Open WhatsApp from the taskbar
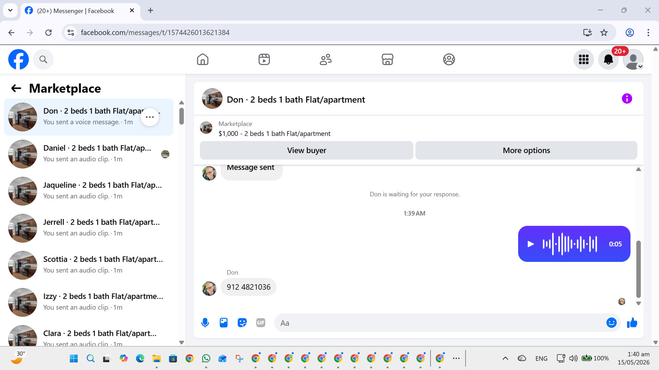 (206, 359)
